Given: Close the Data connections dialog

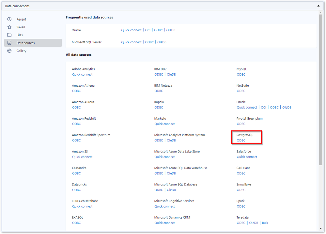Looking at the screenshot, I should [x=318, y=6].
